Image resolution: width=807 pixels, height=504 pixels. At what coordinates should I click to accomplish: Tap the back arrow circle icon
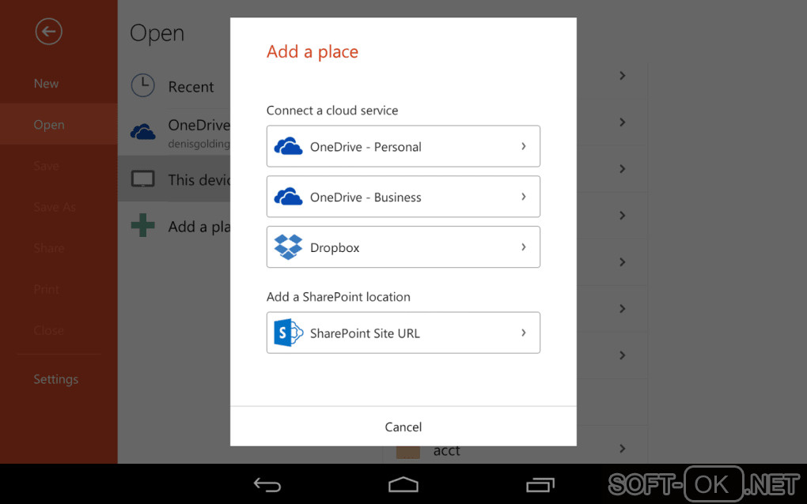[x=49, y=32]
